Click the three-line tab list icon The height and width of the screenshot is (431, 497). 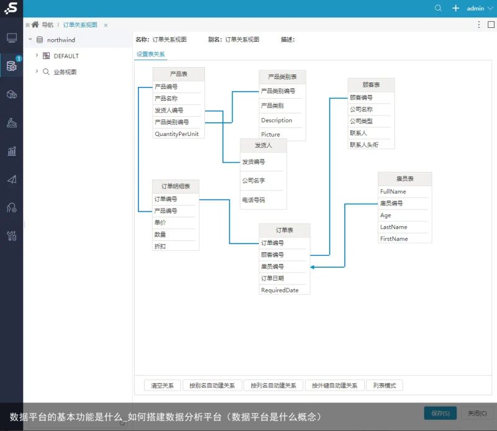[27, 25]
